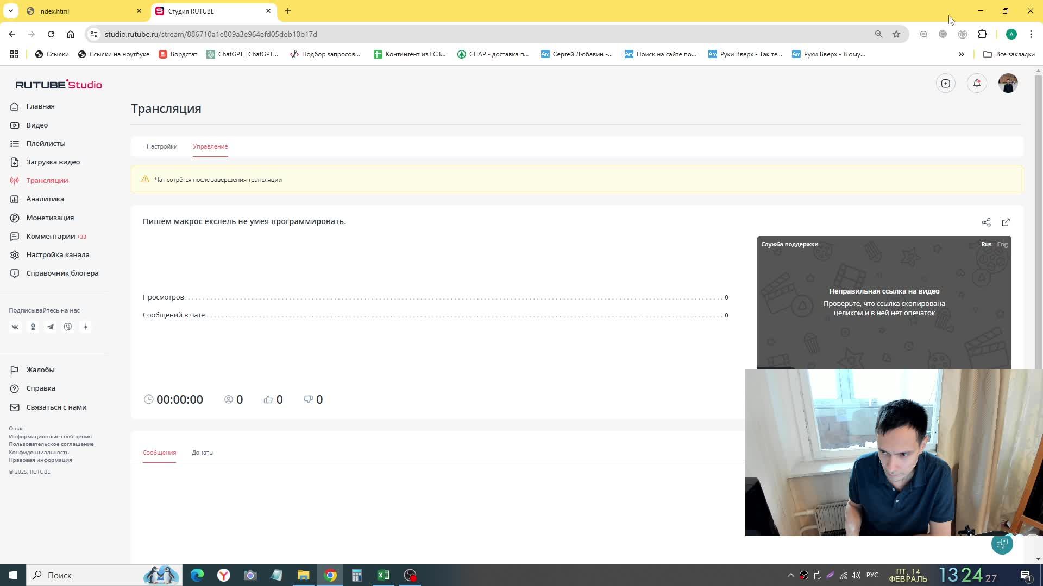Open the tab search dropdown arrow
The image size is (1043, 586).
click(10, 11)
